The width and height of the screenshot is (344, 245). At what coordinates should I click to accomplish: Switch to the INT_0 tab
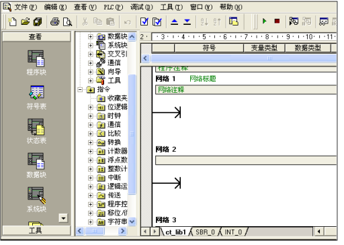coord(233,232)
